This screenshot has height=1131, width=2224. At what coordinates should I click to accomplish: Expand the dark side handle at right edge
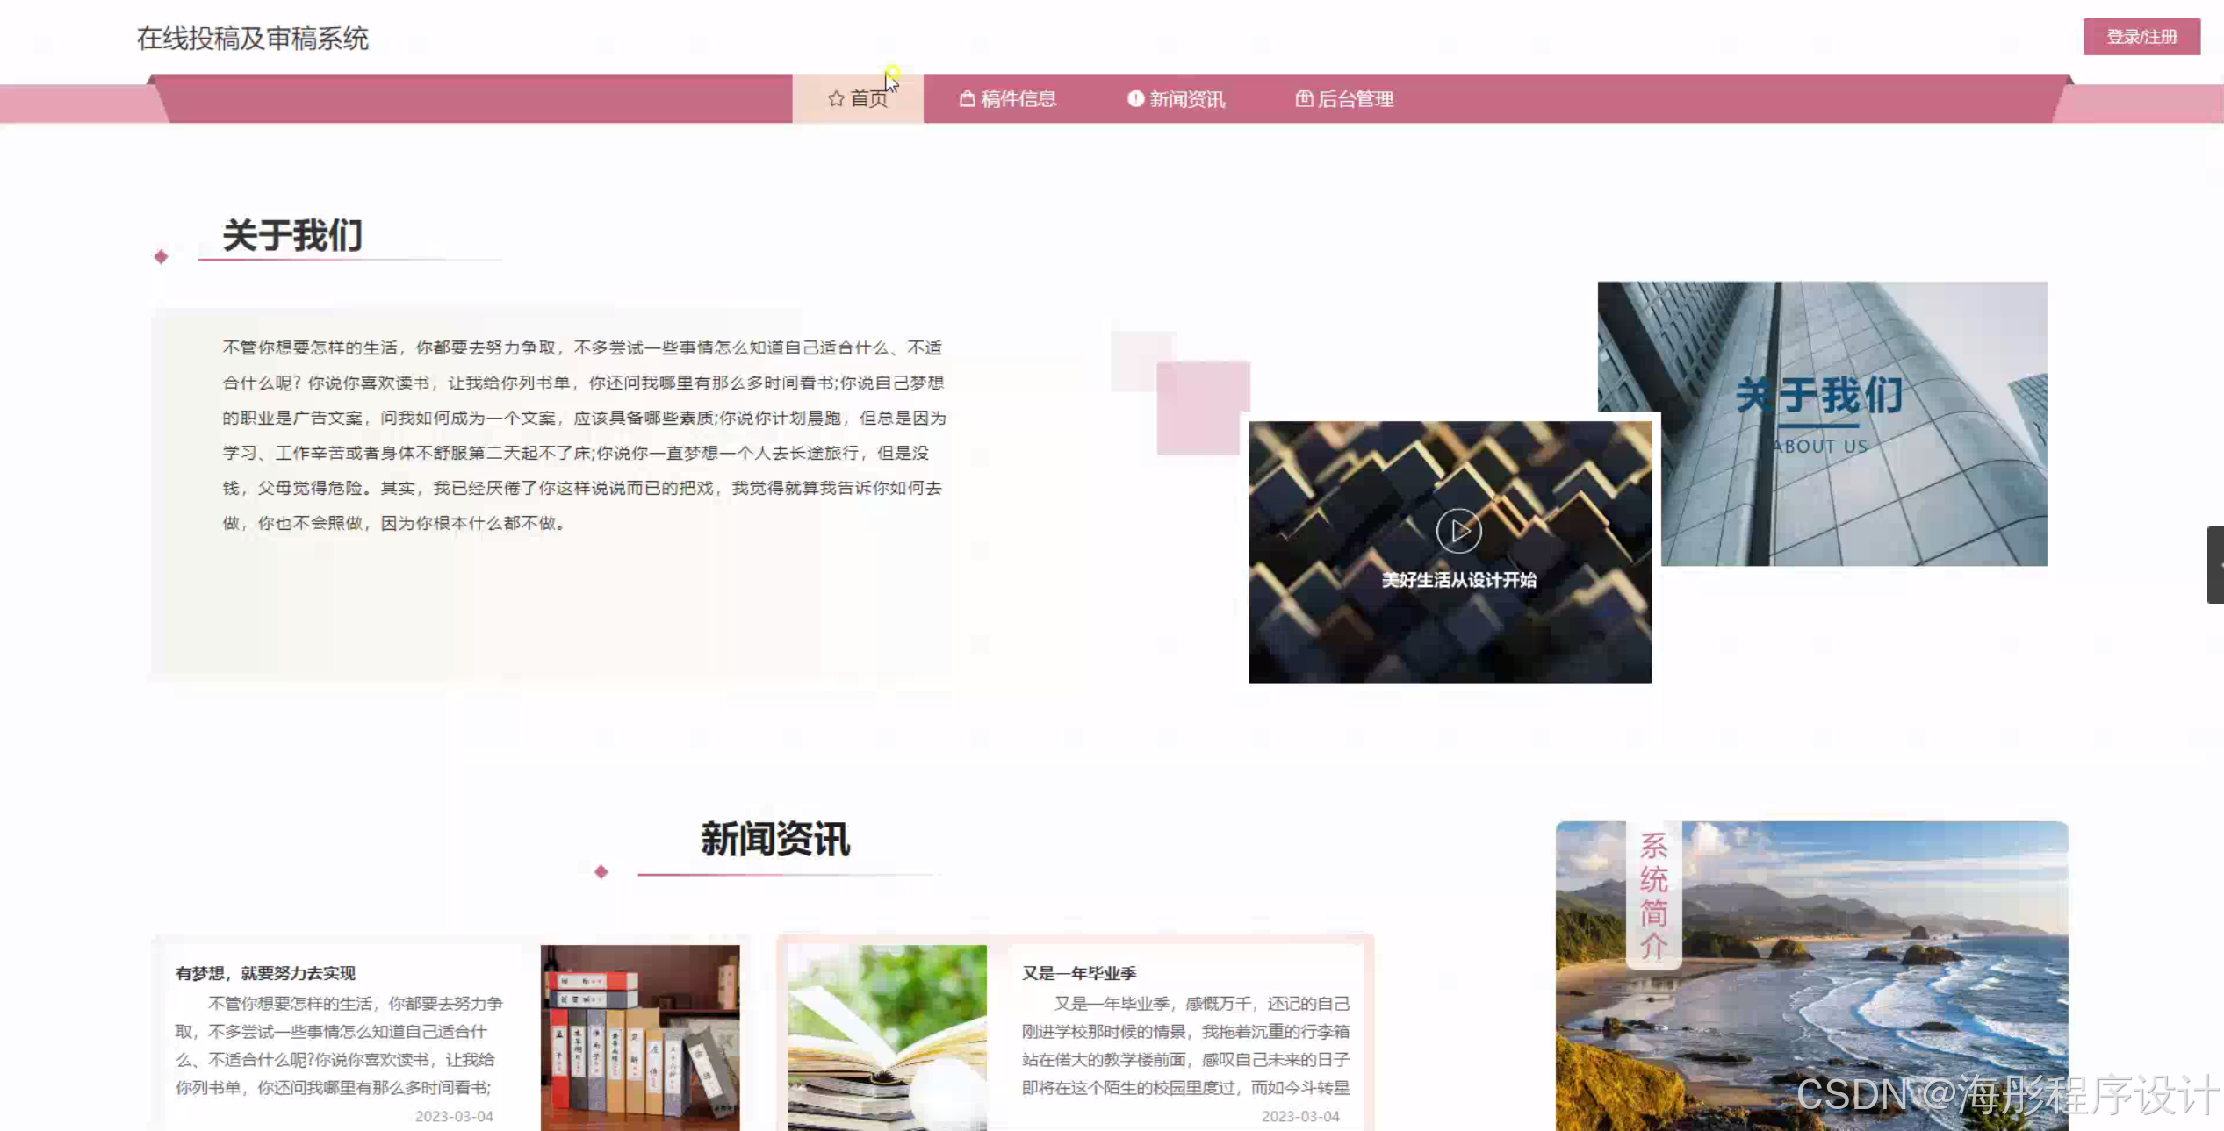[x=2215, y=565]
